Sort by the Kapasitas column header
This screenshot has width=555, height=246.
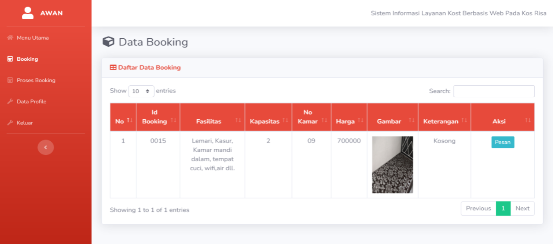268,117
